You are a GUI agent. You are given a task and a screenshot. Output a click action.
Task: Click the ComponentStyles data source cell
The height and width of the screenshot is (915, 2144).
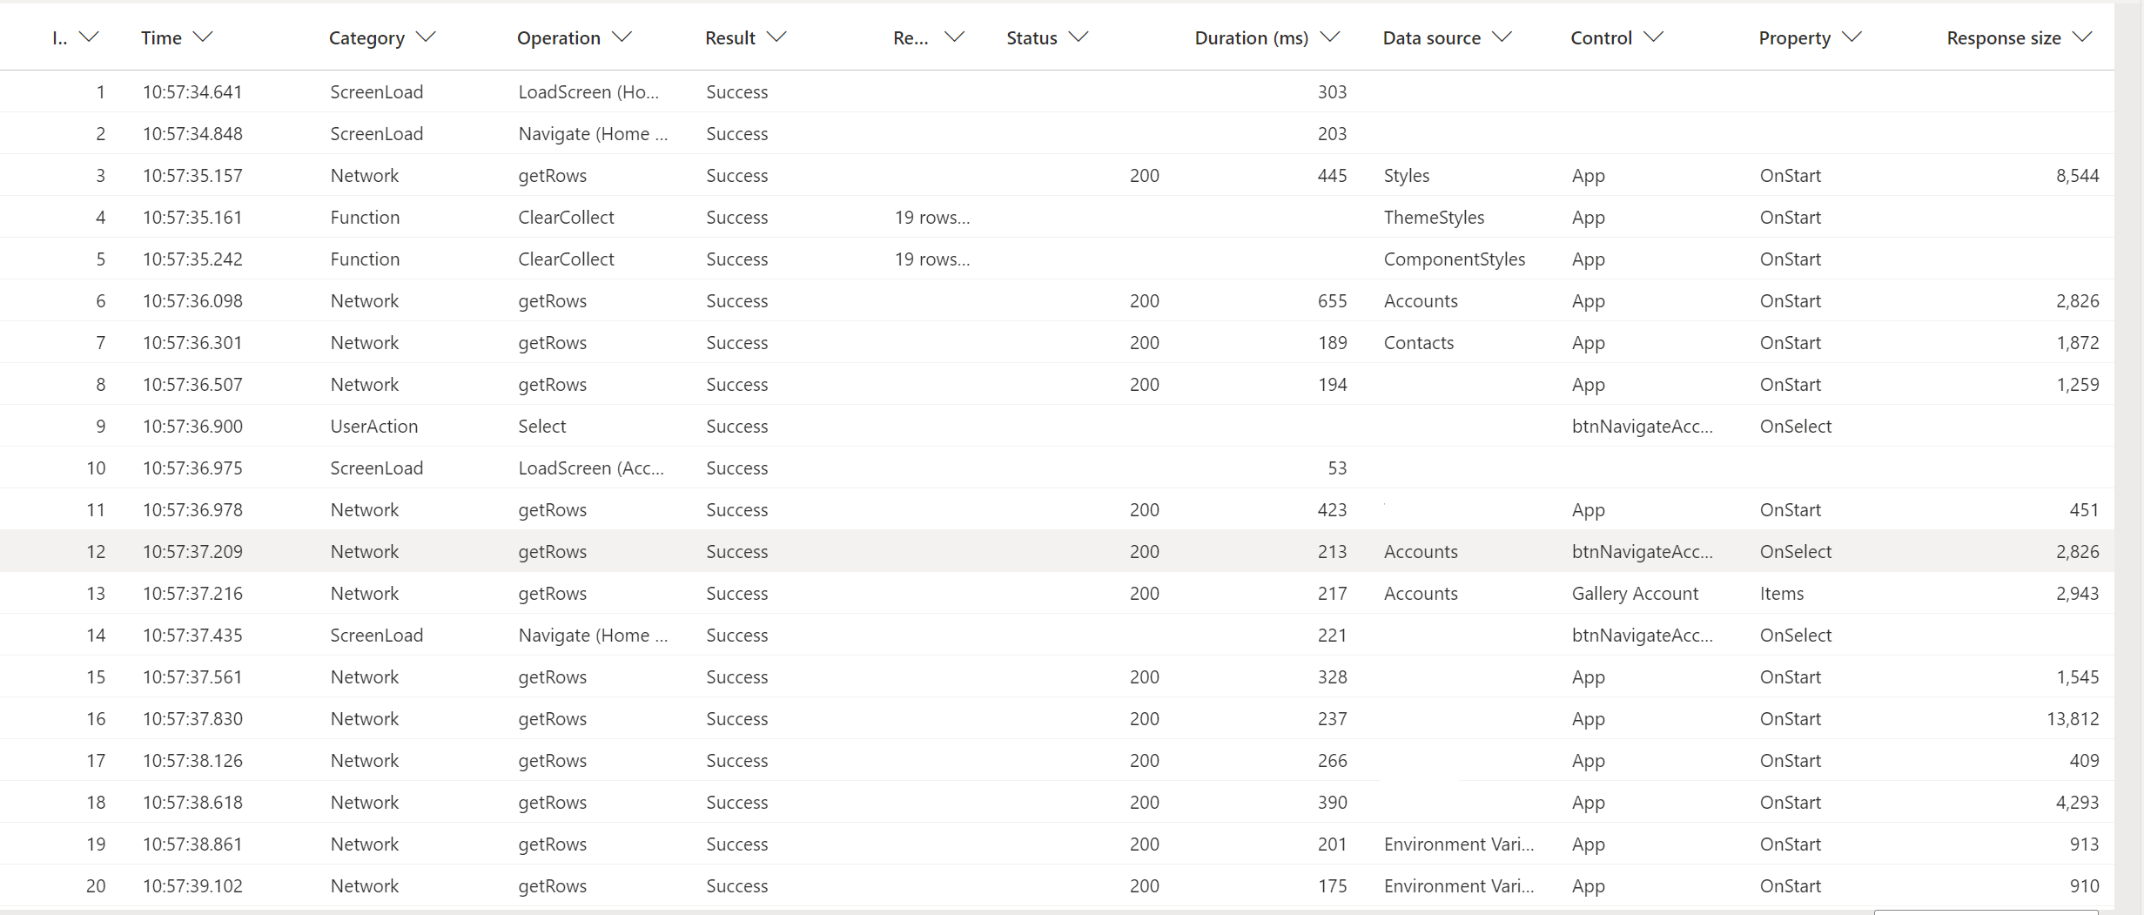(x=1454, y=259)
